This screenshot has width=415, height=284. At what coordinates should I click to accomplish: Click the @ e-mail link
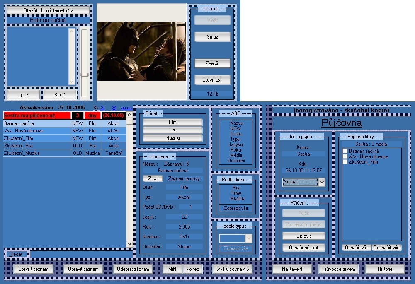[114, 108]
